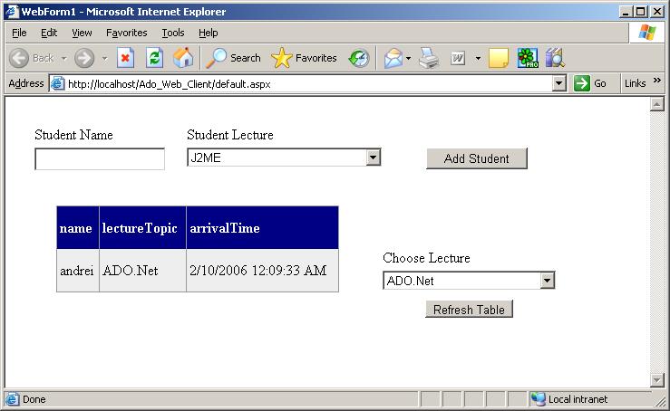
Task: Click the andrei table cell
Action: pyautogui.click(x=78, y=271)
